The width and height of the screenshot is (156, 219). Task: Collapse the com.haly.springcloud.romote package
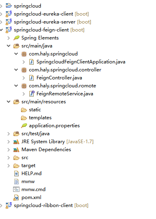click(16, 86)
